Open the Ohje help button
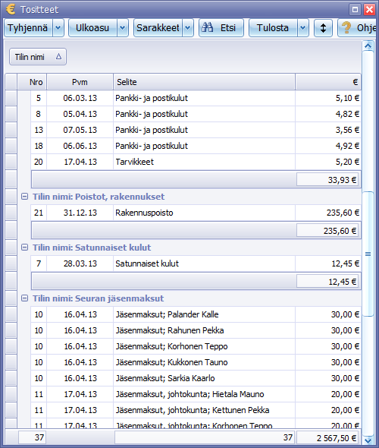Screen dimensions: 379x448 click(x=358, y=28)
